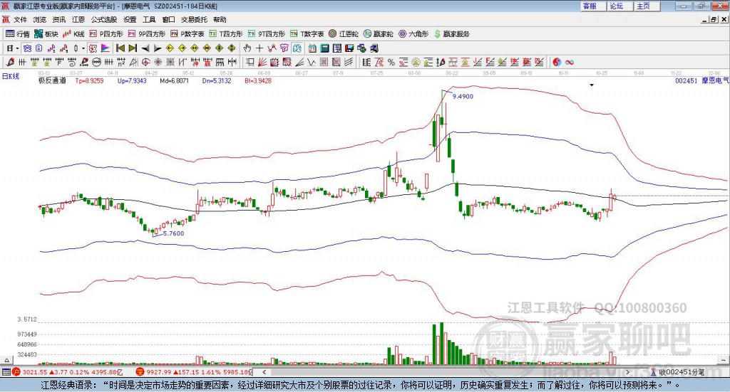Step chart left with black left arrow
The image size is (730, 392).
coord(145,48)
